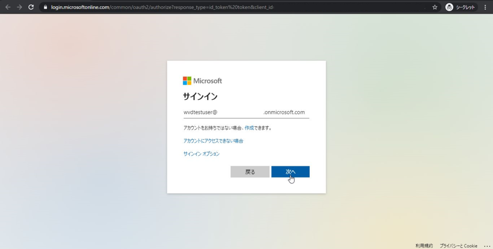Click the Microsoft four-square logo

tap(187, 80)
